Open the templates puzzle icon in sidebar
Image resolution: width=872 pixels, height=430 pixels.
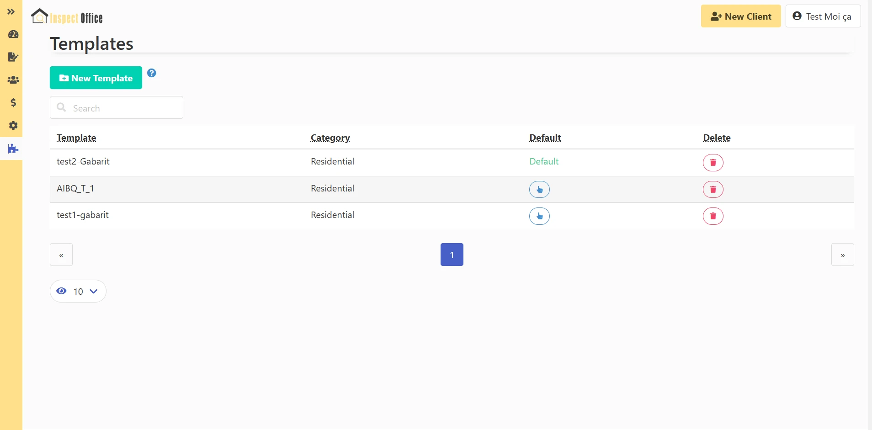coord(13,149)
